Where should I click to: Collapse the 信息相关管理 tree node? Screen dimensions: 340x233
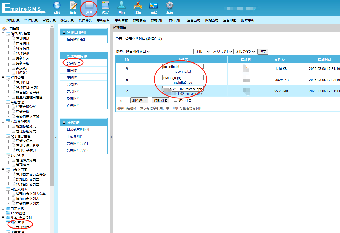pos(3,34)
